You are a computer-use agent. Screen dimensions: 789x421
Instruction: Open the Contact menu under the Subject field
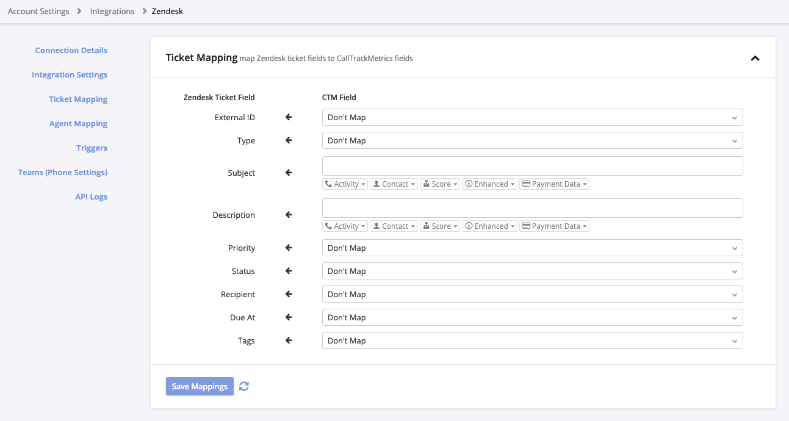pos(394,184)
